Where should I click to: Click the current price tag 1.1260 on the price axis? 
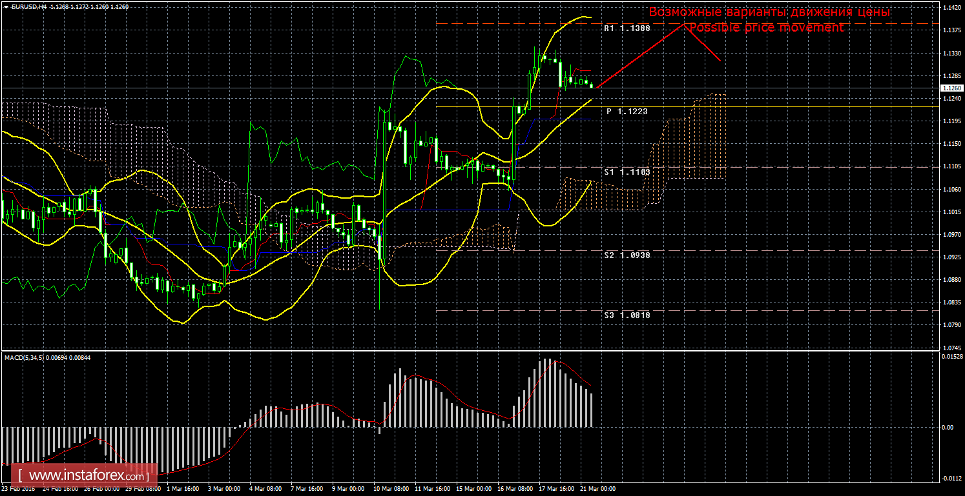click(951, 88)
